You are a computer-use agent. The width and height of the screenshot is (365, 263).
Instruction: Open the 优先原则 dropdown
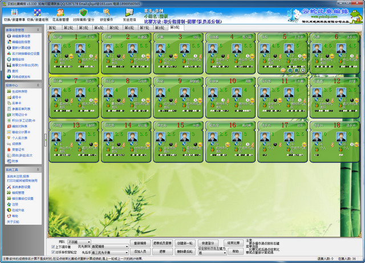coord(110,246)
